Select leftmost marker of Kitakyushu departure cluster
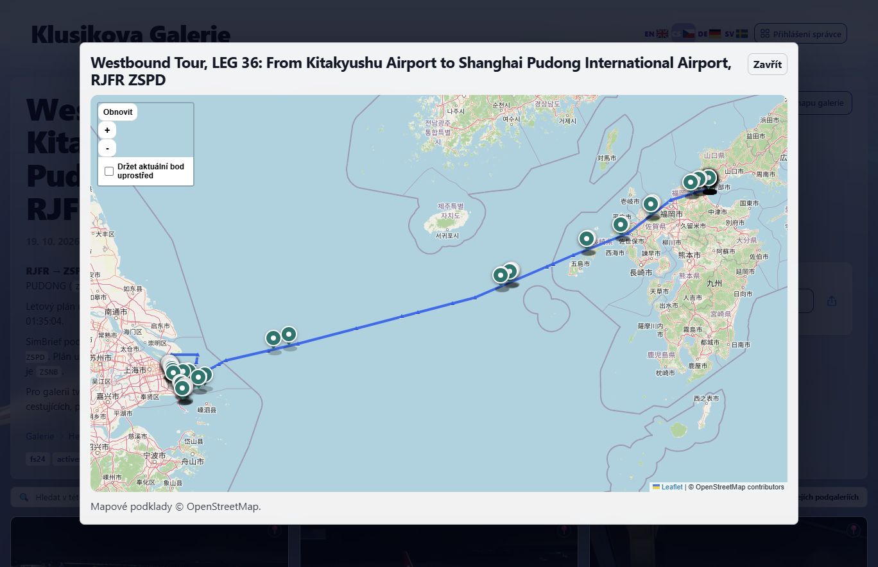 click(x=690, y=182)
